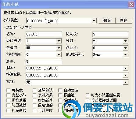Expand the 科技等级 dropdown
Viewport: 136px width, 119px height.
click(59, 55)
